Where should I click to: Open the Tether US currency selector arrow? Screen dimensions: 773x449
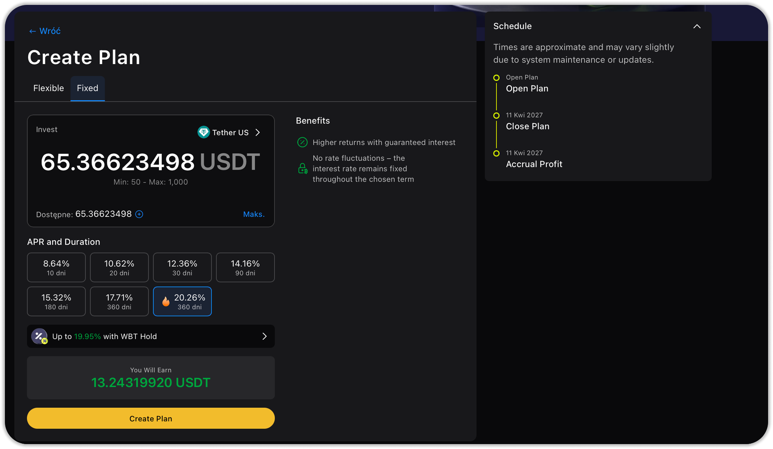pos(258,133)
